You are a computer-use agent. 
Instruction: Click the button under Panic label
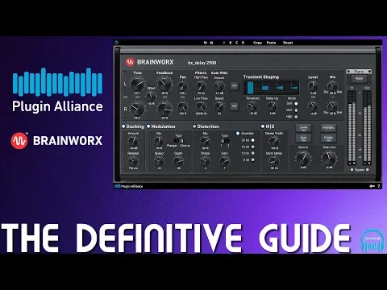359,79
